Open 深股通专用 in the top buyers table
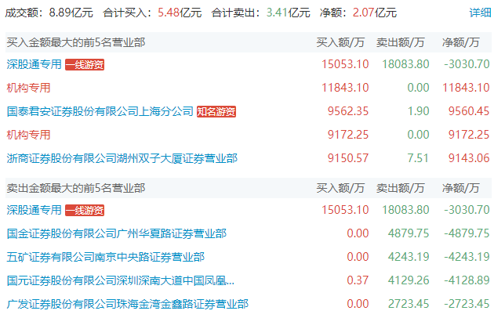The height and width of the screenshot is (318, 494). [34, 64]
